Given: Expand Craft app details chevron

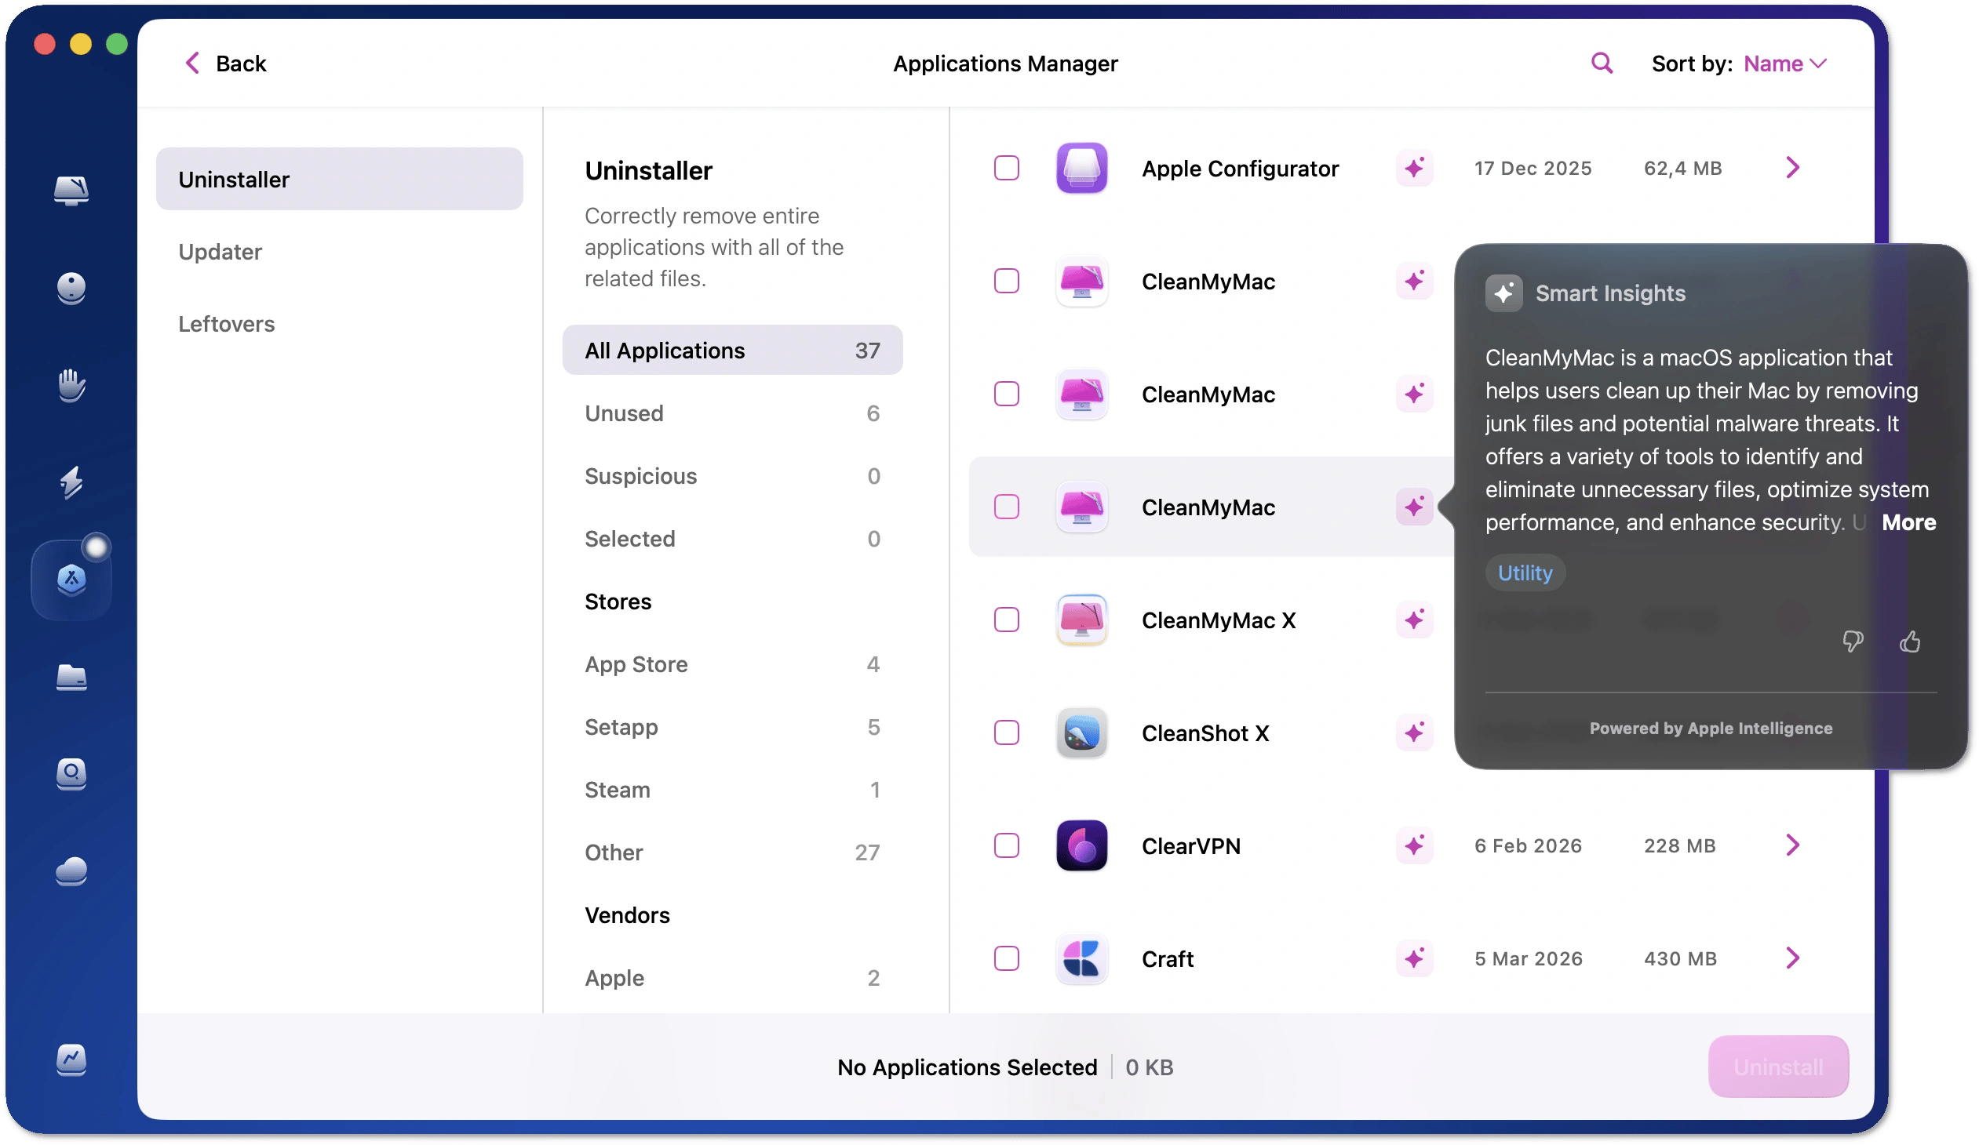Looking at the screenshot, I should pos(1792,958).
